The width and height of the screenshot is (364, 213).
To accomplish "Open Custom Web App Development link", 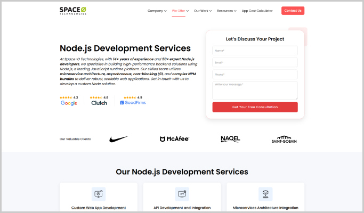I will [99, 208].
